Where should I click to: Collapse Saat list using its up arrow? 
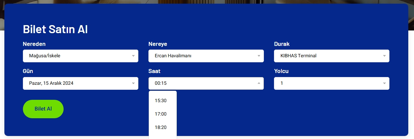259,83
